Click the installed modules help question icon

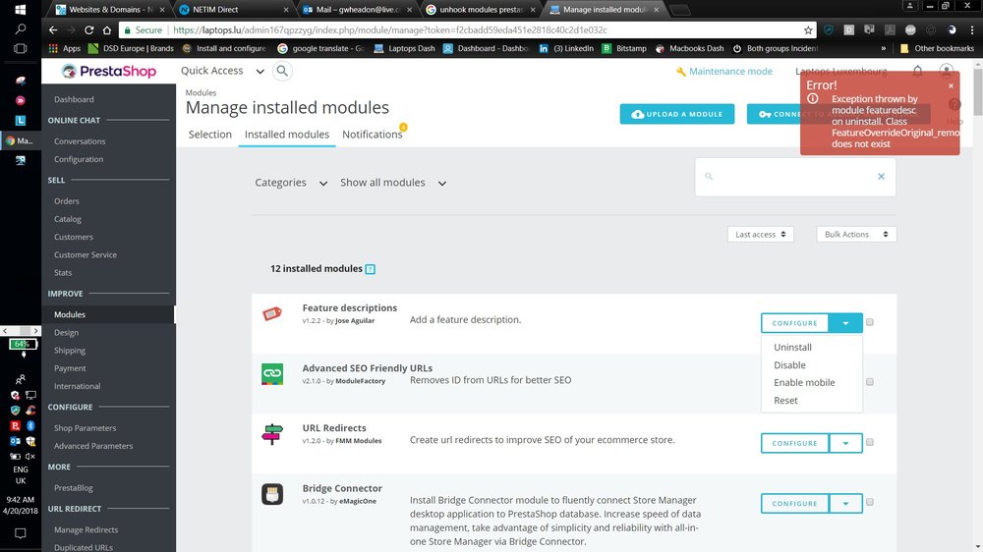pos(371,269)
